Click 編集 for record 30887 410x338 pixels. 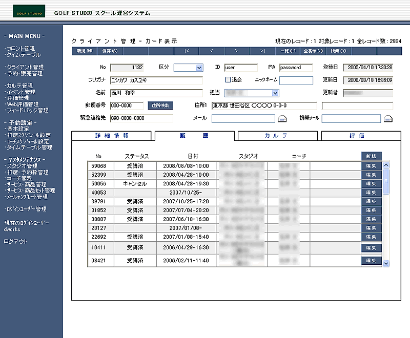point(371,219)
